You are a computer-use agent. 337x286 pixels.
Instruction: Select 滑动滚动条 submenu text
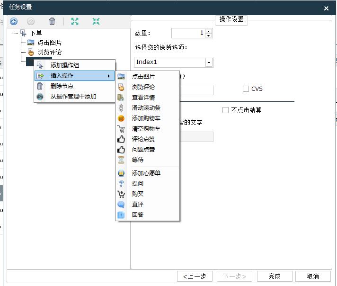146,108
